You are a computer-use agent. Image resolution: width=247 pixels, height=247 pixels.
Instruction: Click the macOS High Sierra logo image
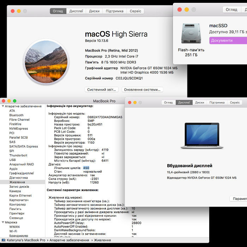46,62
